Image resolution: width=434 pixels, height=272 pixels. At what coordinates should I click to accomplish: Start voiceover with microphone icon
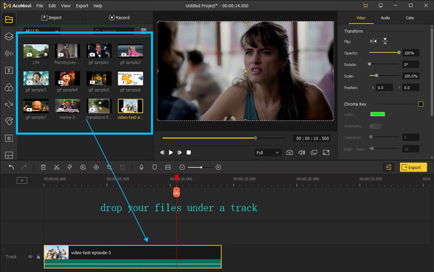(x=142, y=167)
